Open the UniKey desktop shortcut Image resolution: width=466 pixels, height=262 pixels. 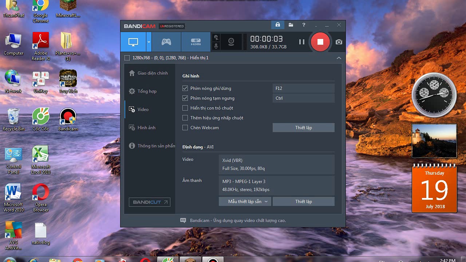41,82
